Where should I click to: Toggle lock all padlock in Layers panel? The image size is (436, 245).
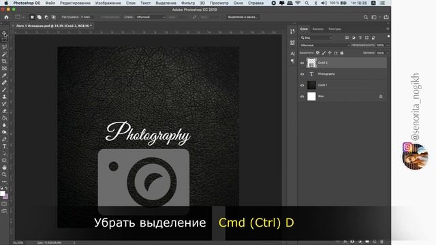coord(342,53)
